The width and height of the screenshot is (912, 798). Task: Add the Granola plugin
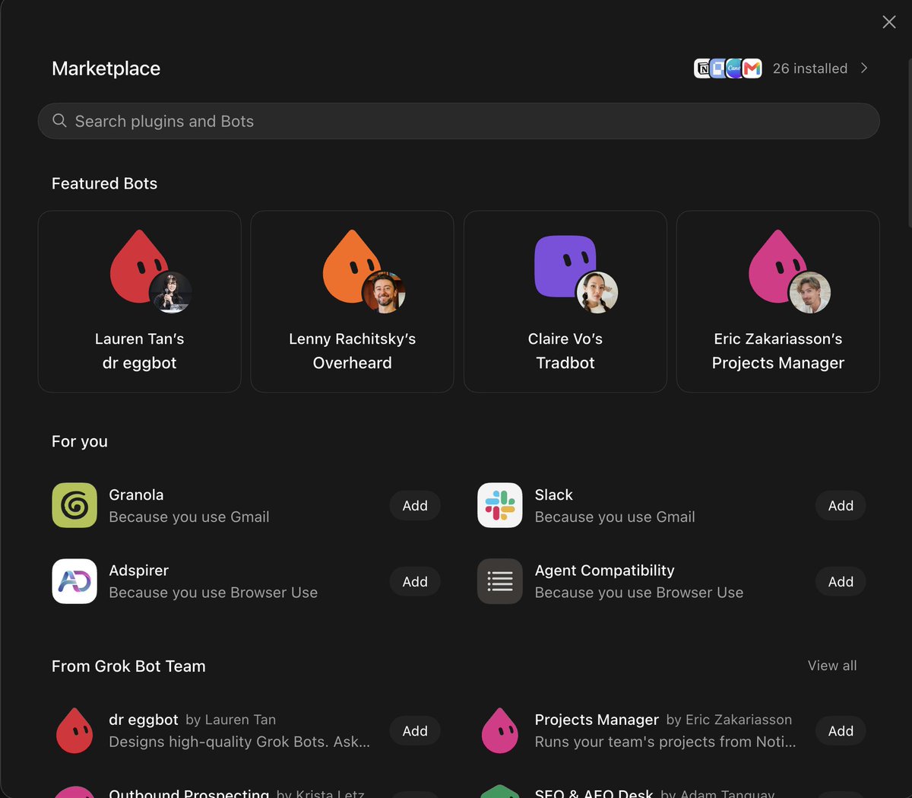[x=415, y=506]
